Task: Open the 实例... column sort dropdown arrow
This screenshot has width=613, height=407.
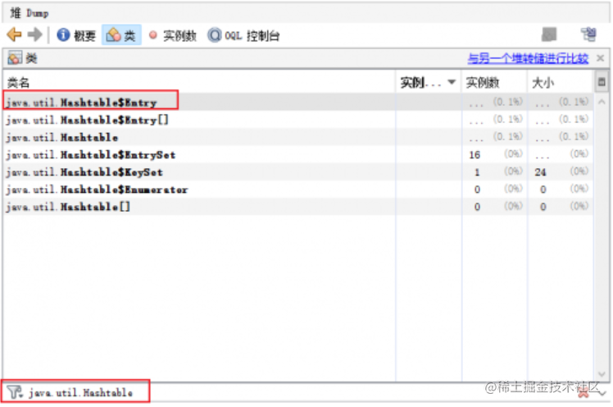Action: click(452, 82)
